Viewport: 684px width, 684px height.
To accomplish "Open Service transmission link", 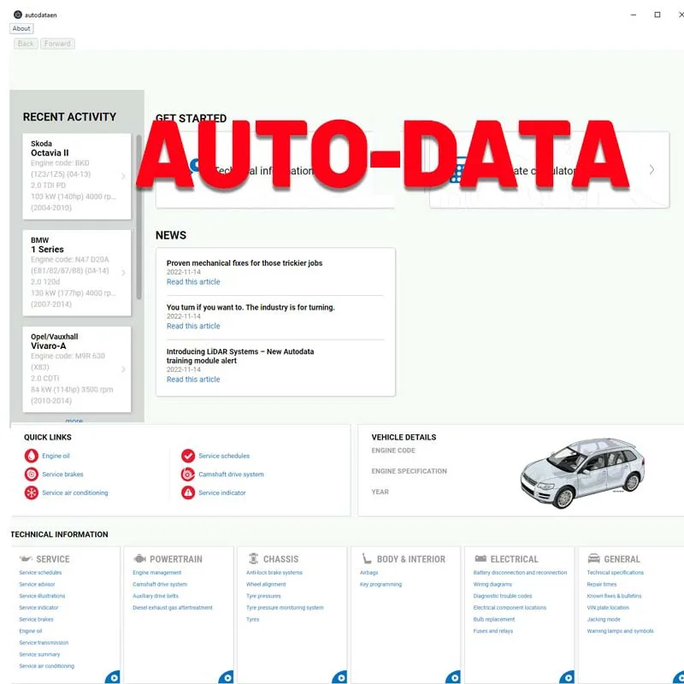I will [44, 643].
